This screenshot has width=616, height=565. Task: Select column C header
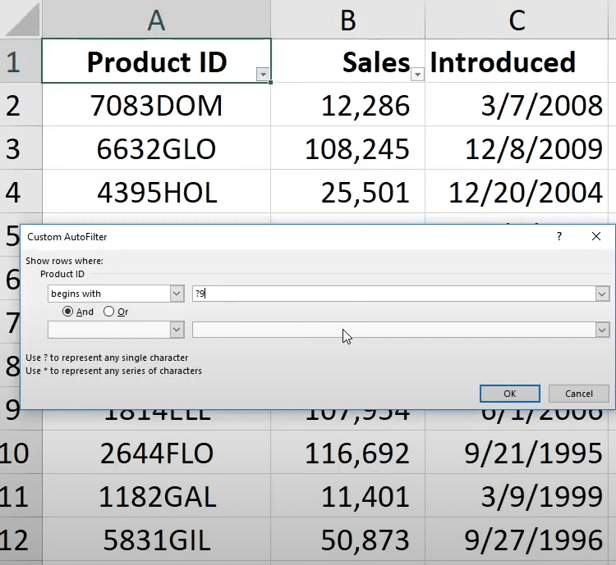[517, 21]
